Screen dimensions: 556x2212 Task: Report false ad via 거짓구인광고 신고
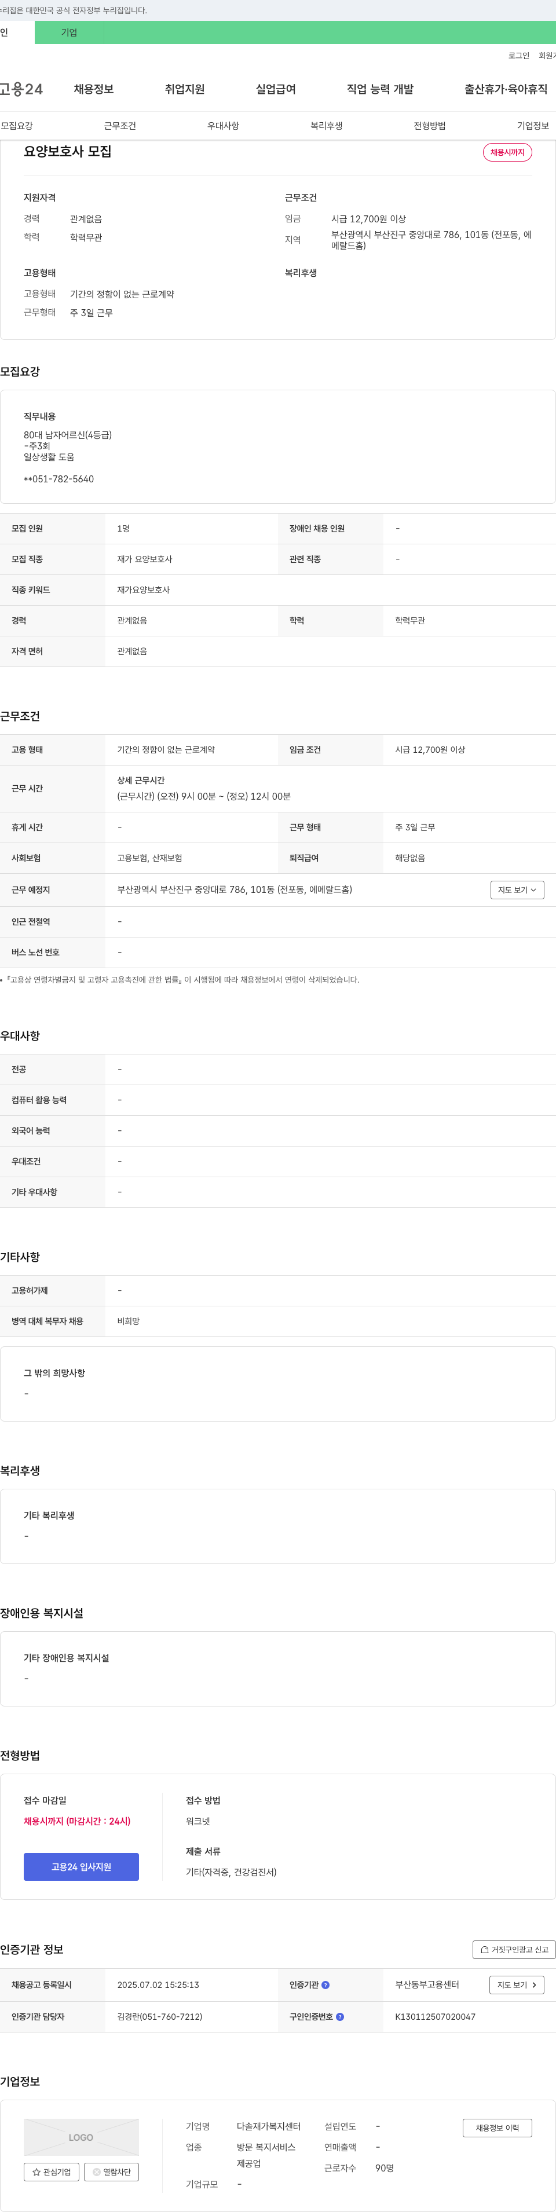pyautogui.click(x=514, y=1949)
